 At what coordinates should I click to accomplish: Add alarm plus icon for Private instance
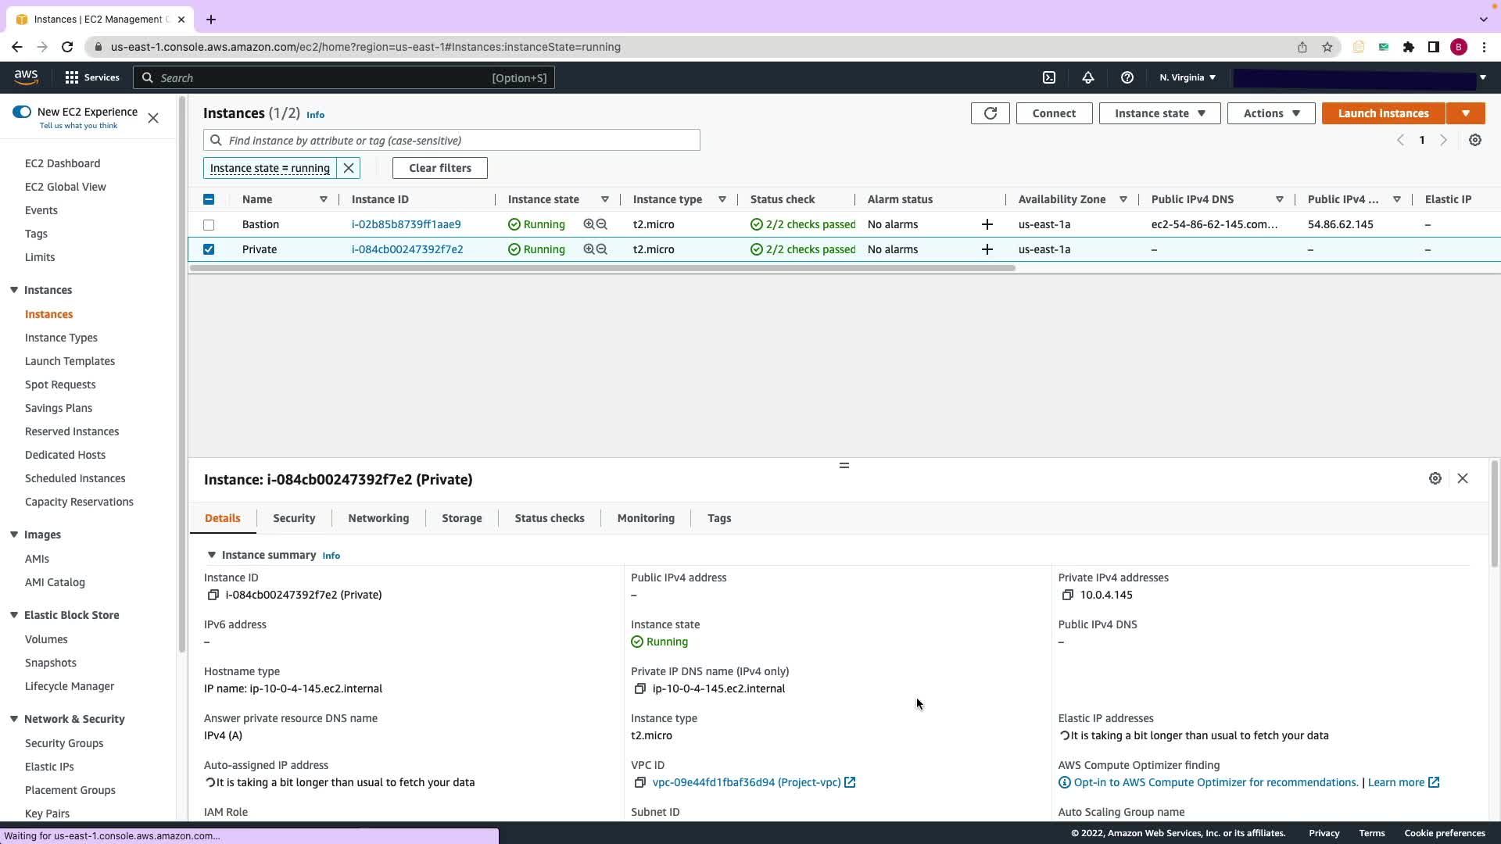(987, 249)
